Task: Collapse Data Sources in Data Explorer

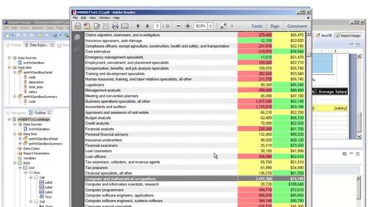Action: (9, 57)
